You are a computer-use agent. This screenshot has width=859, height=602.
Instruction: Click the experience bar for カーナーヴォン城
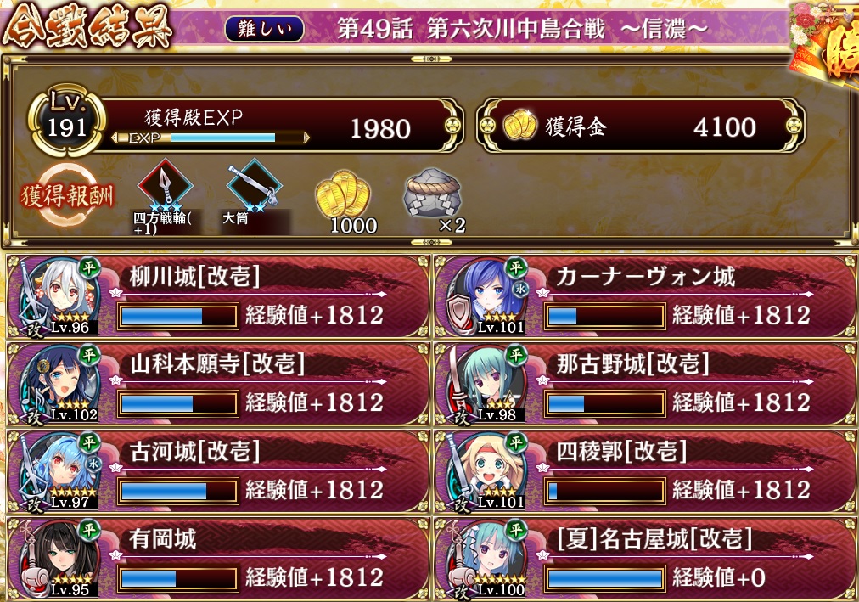point(605,317)
